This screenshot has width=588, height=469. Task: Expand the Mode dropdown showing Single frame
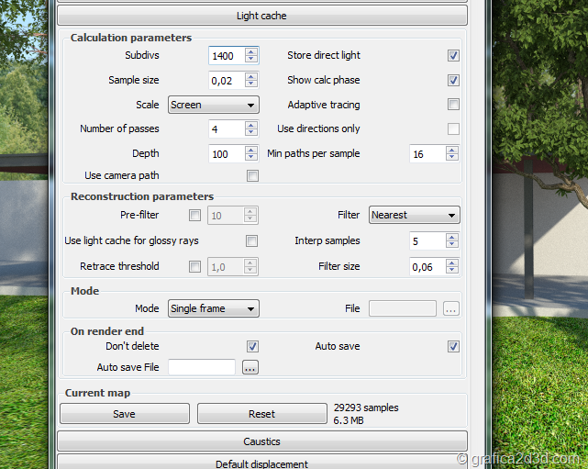pos(213,308)
